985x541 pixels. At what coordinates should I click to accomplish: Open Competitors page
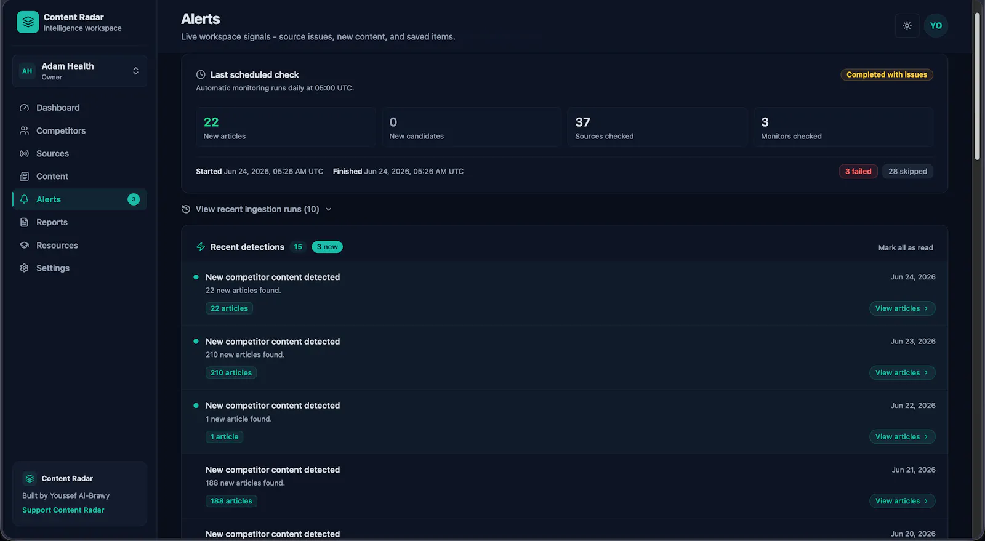click(79, 130)
